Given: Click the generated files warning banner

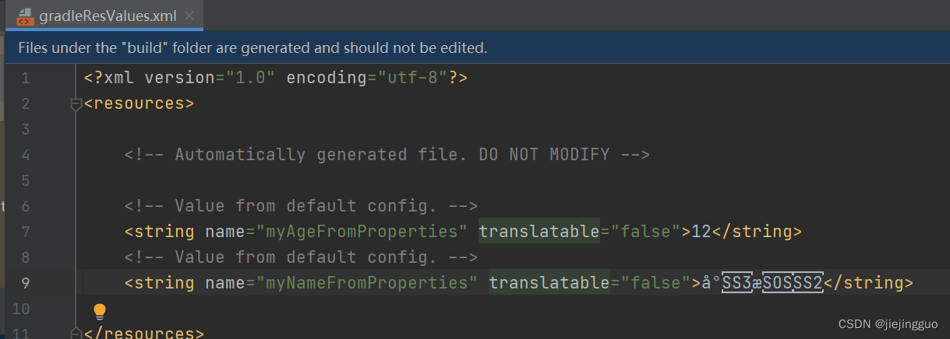Looking at the screenshot, I should (x=477, y=48).
